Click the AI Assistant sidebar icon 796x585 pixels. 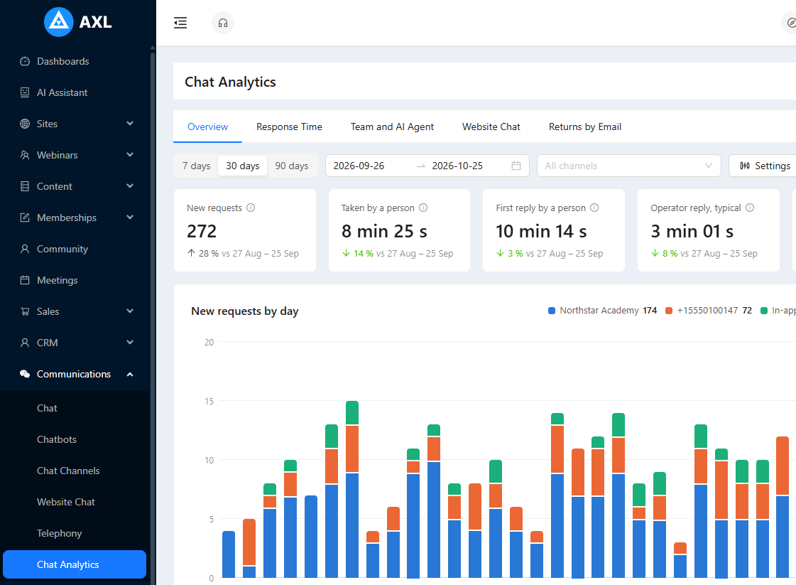click(x=25, y=92)
